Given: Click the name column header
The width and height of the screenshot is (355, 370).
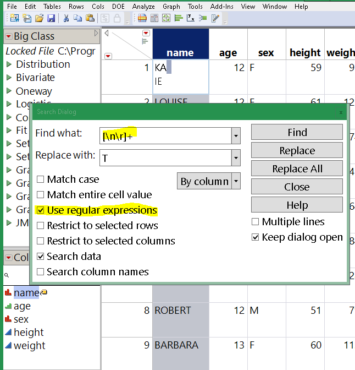Looking at the screenshot, I should click(x=181, y=44).
